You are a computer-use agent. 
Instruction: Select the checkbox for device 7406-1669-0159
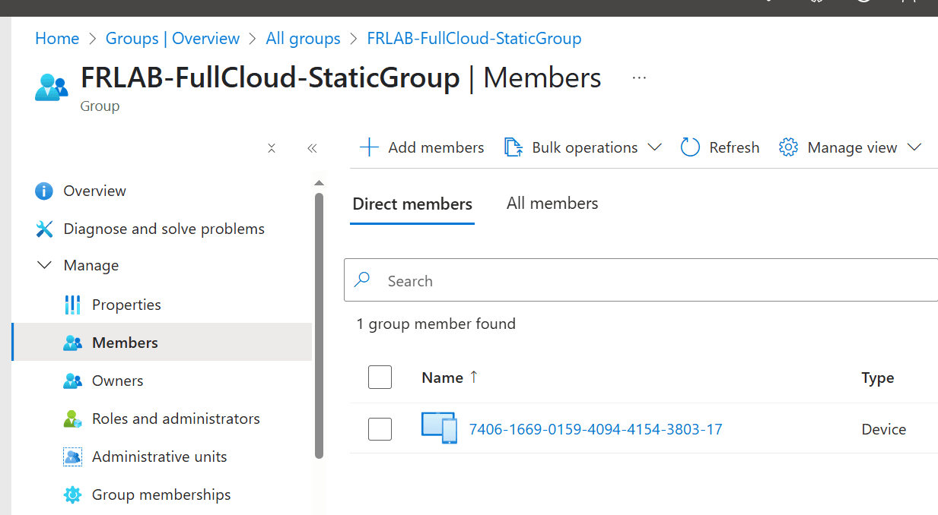pos(380,429)
